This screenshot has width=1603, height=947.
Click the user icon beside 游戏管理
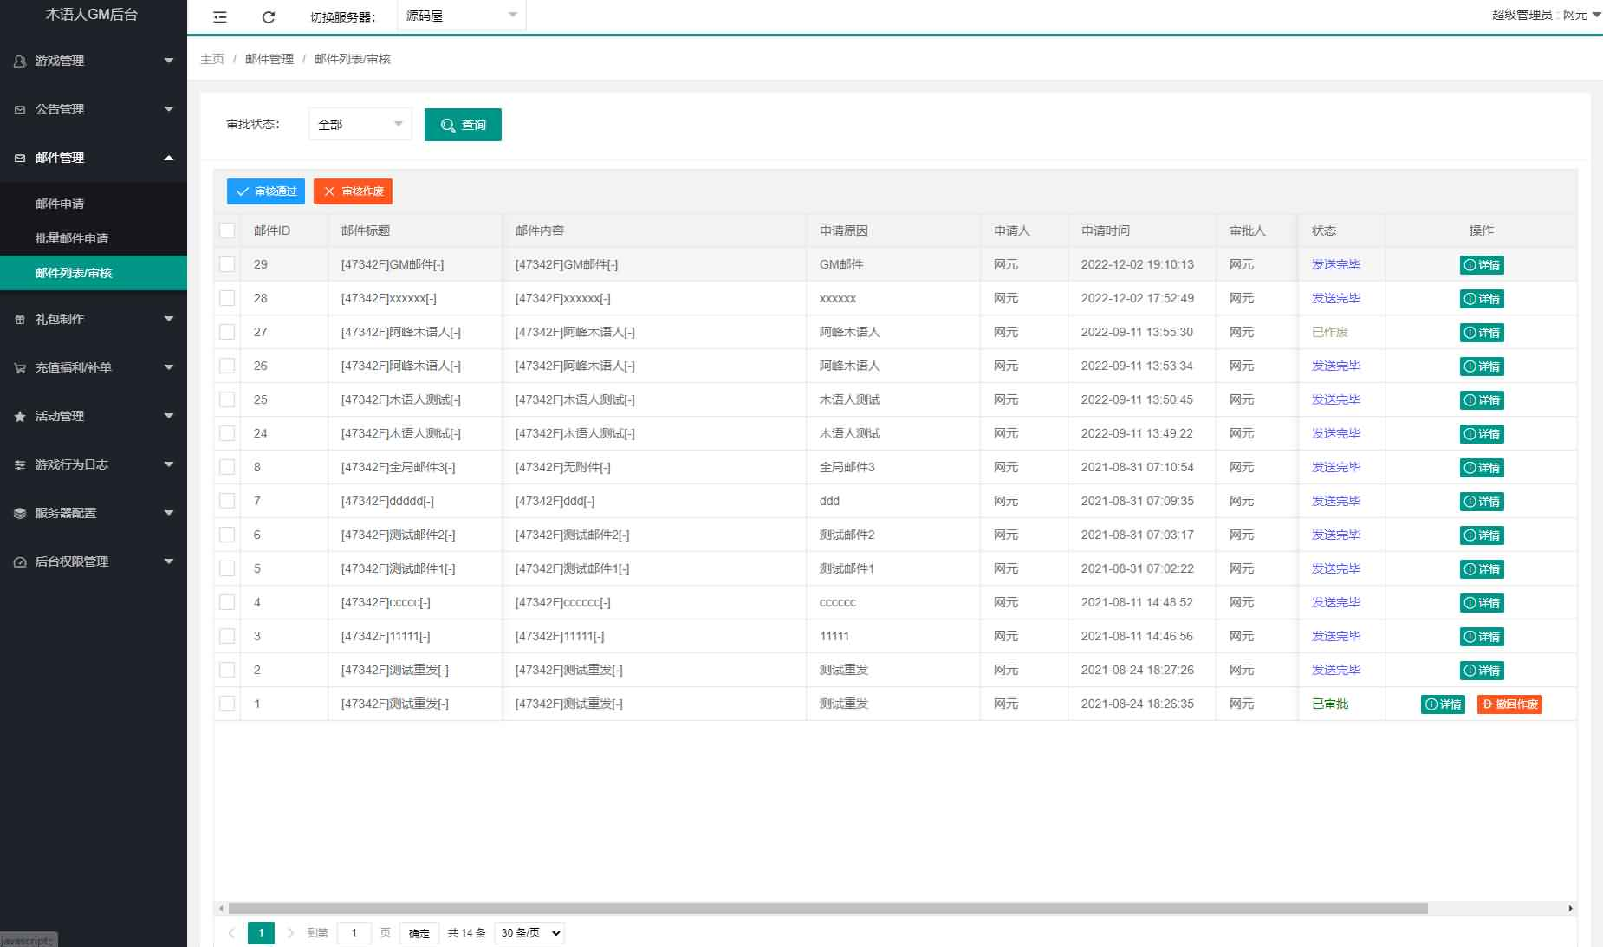[x=20, y=61]
